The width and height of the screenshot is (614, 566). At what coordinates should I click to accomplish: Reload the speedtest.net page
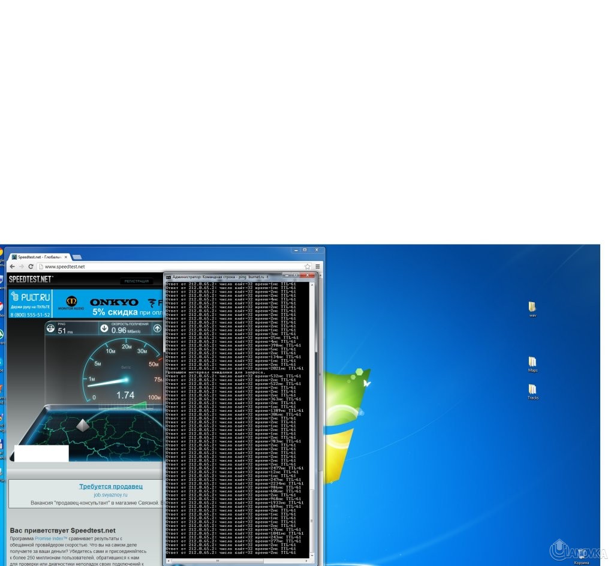[31, 267]
